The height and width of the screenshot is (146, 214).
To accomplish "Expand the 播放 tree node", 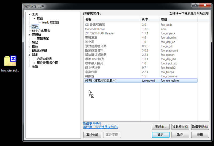I will 29,47.
